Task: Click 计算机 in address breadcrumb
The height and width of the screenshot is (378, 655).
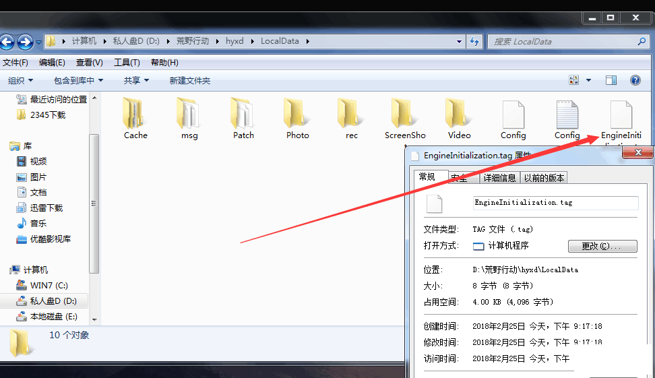Action: (x=84, y=41)
